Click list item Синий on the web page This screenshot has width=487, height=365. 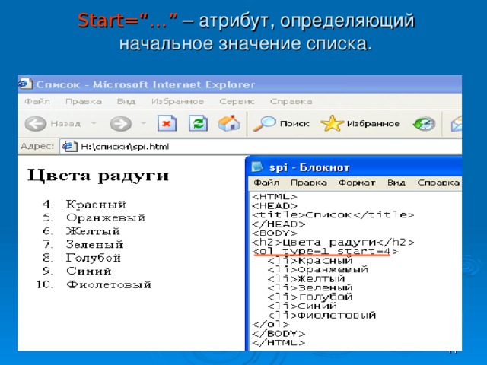pos(88,271)
